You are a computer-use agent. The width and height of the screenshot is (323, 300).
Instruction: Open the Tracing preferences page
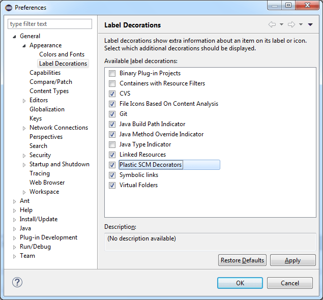coord(40,173)
